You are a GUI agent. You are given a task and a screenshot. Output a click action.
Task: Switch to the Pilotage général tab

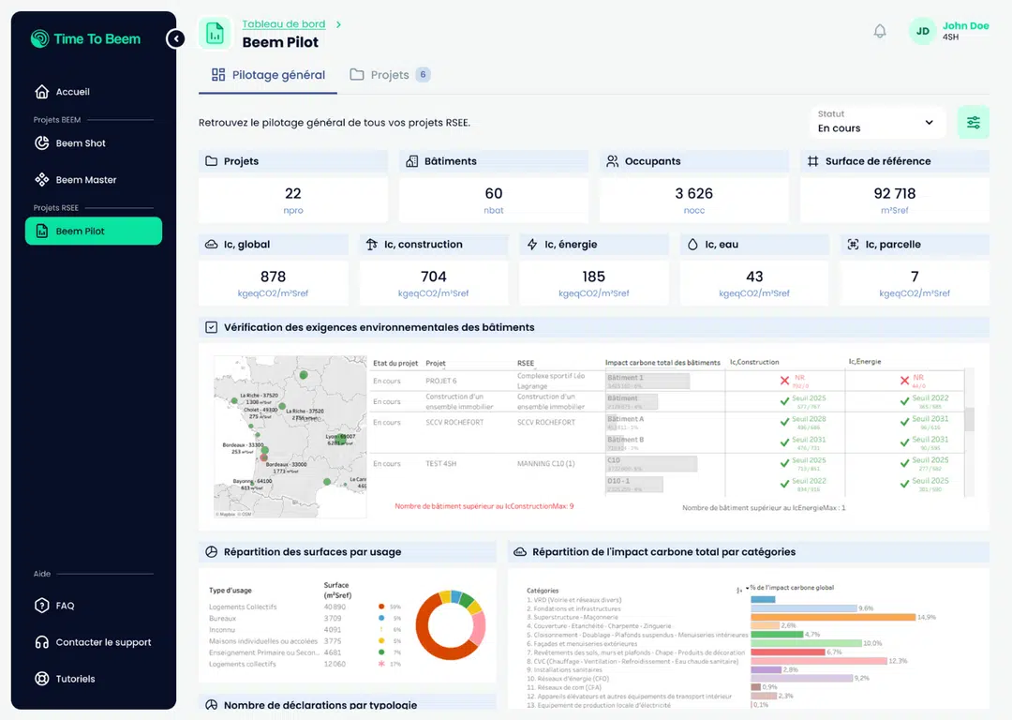pos(268,75)
